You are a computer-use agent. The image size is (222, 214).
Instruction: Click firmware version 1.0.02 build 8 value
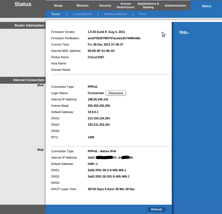coord(106,32)
